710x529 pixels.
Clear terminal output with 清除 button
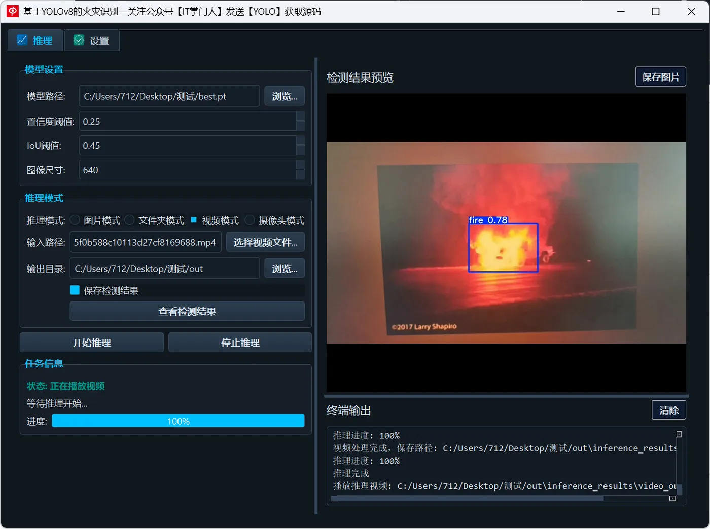click(669, 410)
